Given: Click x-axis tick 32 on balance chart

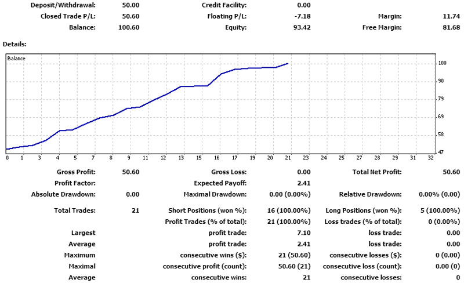Looking at the screenshot, I should point(430,158).
